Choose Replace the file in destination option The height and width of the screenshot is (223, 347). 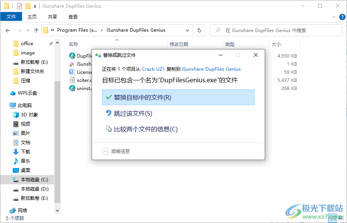pos(178,97)
